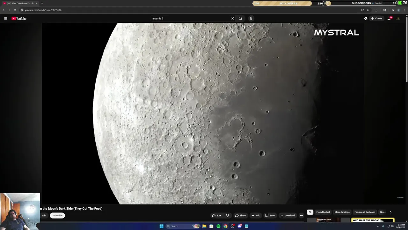This screenshot has height=230, width=408.
Task: Open the YouTube notifications bell
Action: click(389, 19)
